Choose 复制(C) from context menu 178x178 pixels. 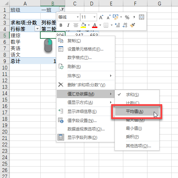tap(86, 41)
